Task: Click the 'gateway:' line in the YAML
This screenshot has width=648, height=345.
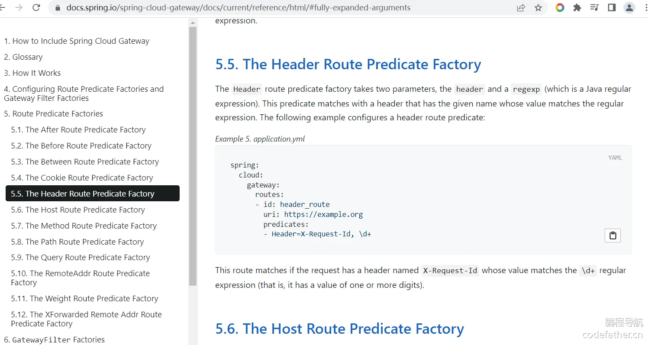Action: 264,185
